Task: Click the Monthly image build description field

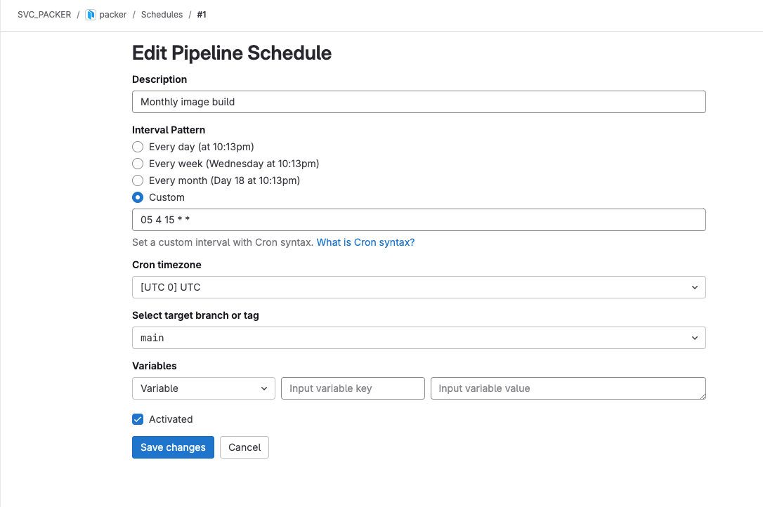Action: tap(419, 102)
